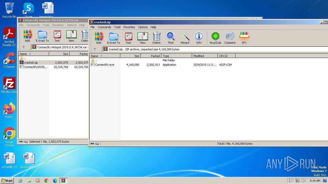
Task: Click cracked.zip archive path field
Action: pyautogui.click(x=215, y=49)
